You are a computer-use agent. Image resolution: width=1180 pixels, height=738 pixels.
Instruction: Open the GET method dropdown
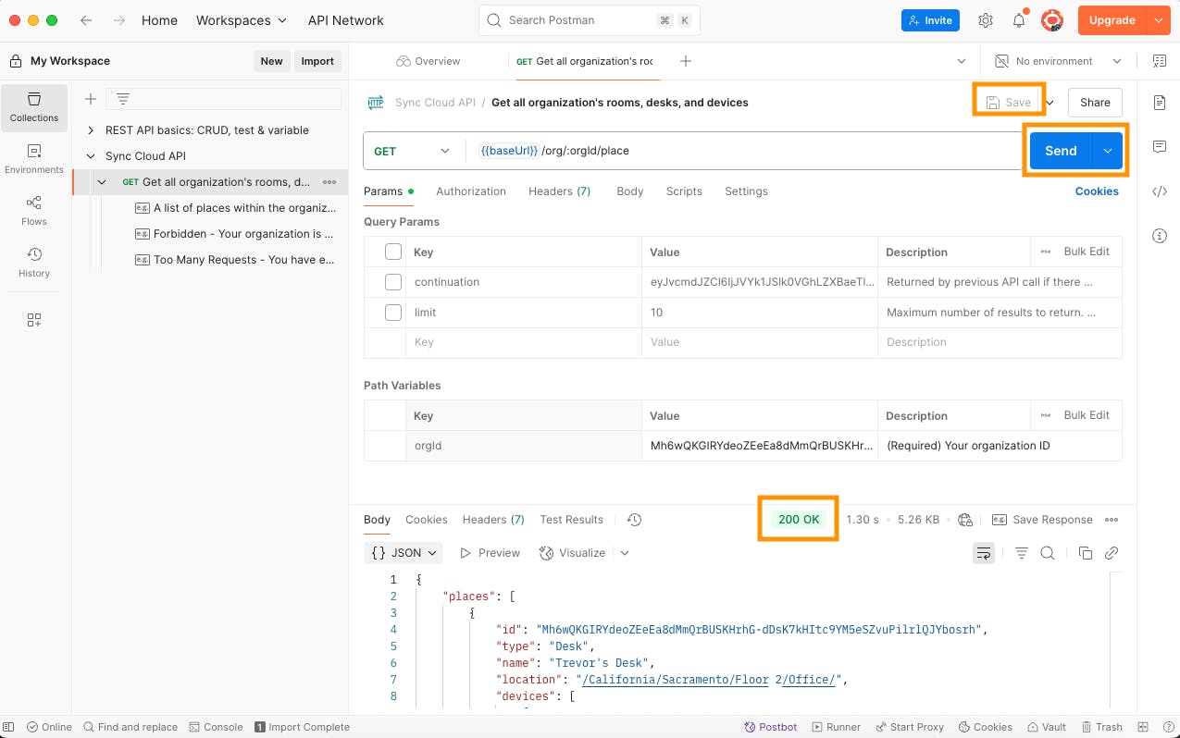(415, 151)
